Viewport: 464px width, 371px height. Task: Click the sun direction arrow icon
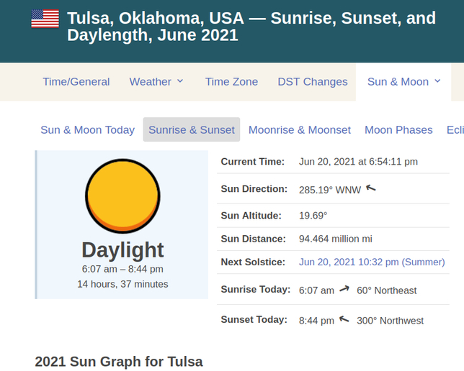[371, 188]
